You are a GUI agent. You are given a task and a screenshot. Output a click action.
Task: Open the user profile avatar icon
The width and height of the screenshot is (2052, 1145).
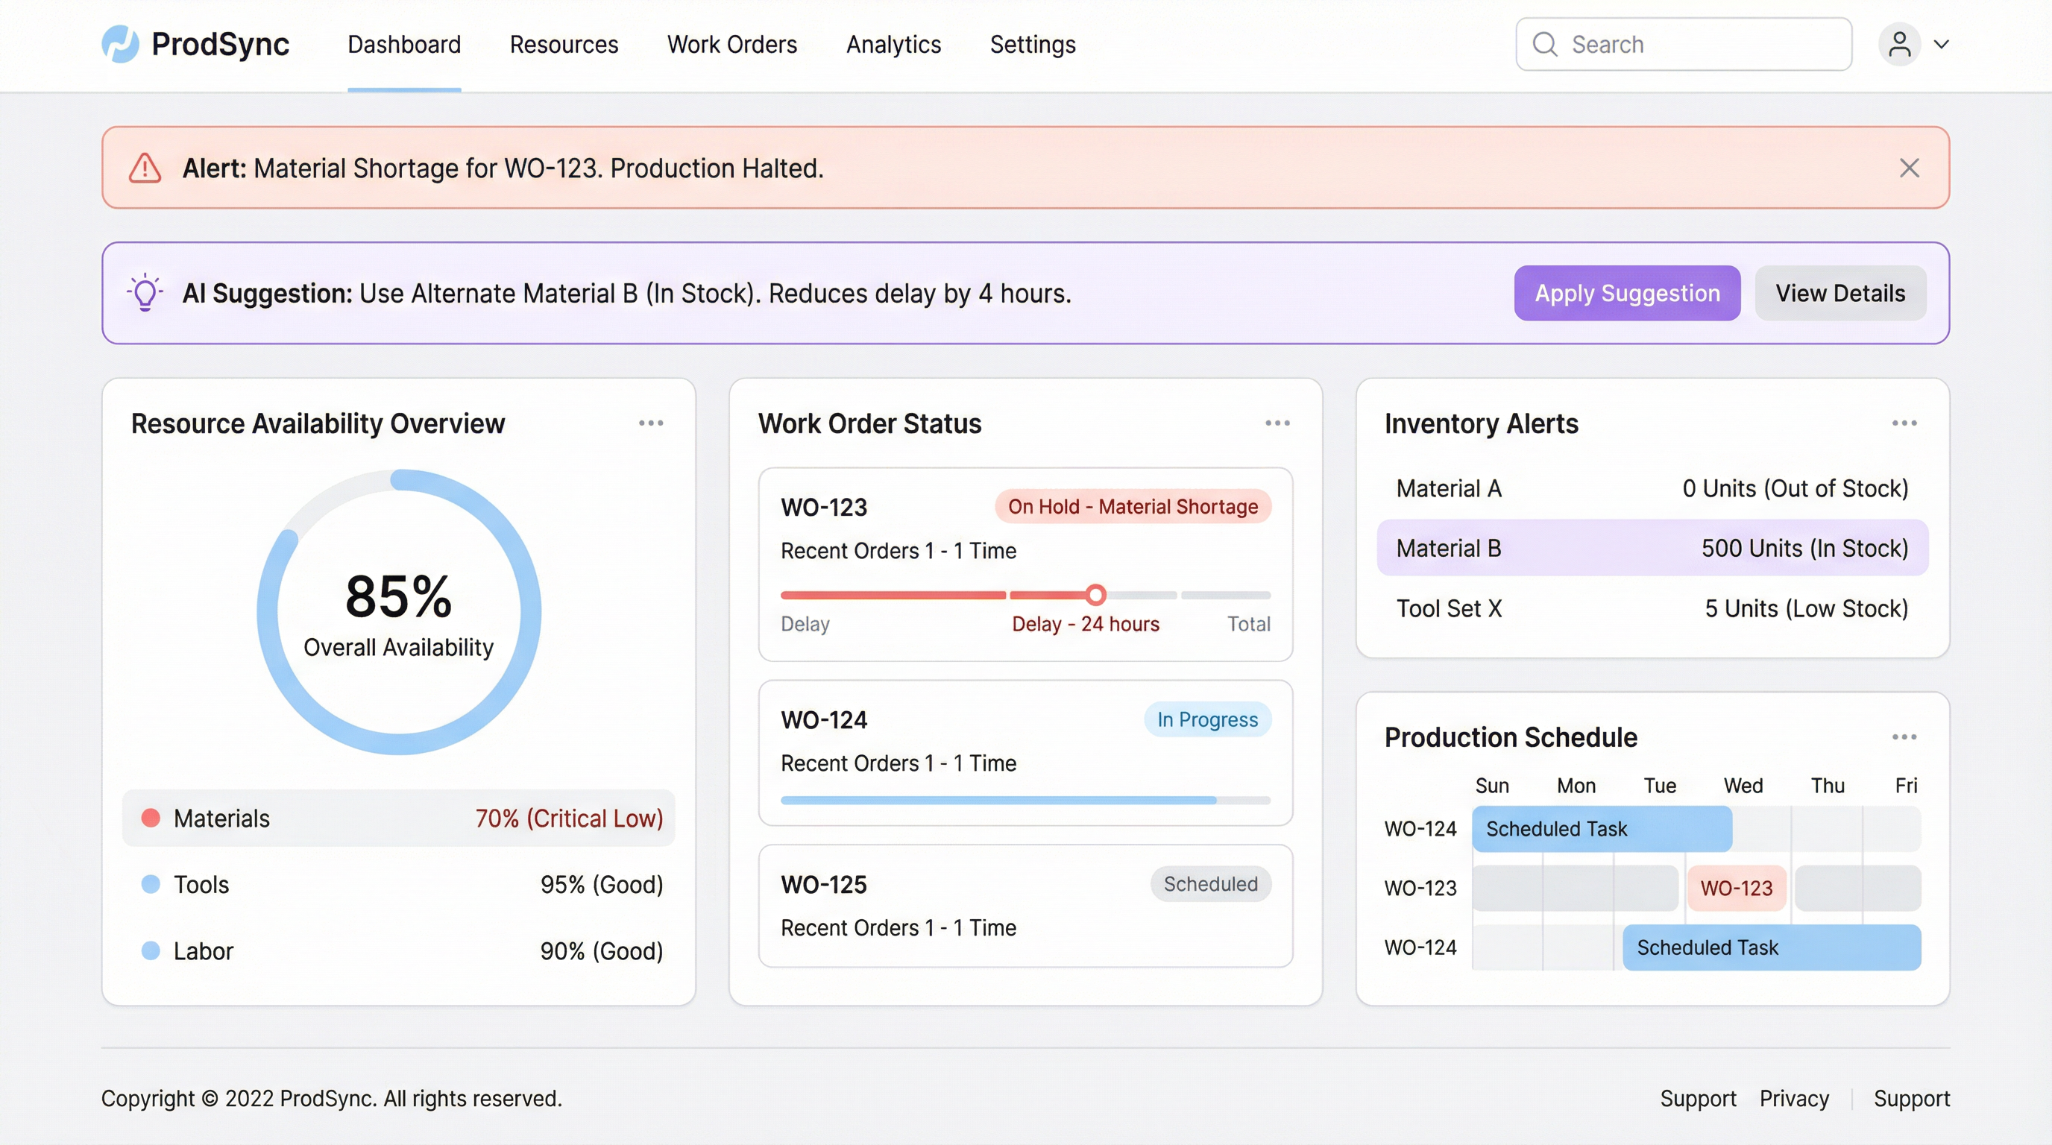coord(1901,44)
